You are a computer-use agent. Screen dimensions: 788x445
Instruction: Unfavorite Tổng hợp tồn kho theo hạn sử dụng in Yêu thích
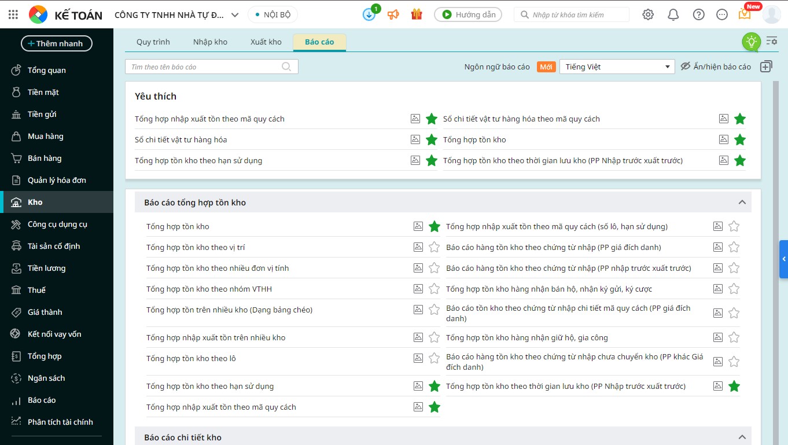point(432,160)
